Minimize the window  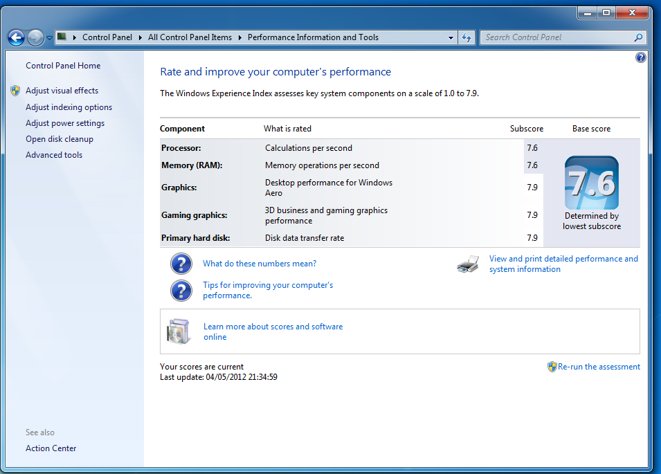pos(587,13)
